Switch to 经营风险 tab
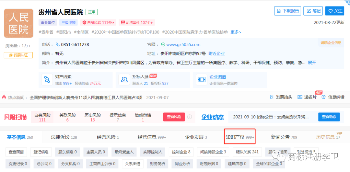The width and height of the screenshot is (350, 172). [108, 137]
